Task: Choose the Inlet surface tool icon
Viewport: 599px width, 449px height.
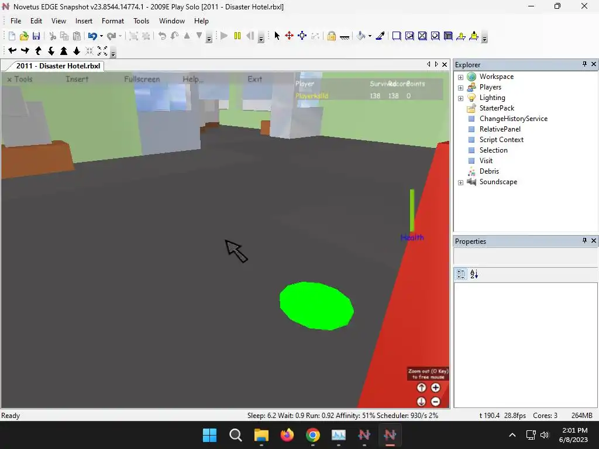Action: pyautogui.click(x=448, y=36)
